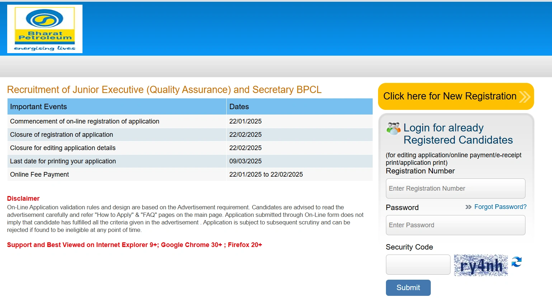This screenshot has width=552, height=298.
Task: Open the New Registration page
Action: tap(456, 96)
